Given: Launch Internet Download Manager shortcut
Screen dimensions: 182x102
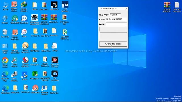Looking at the screenshot, I should click(x=24, y=7).
